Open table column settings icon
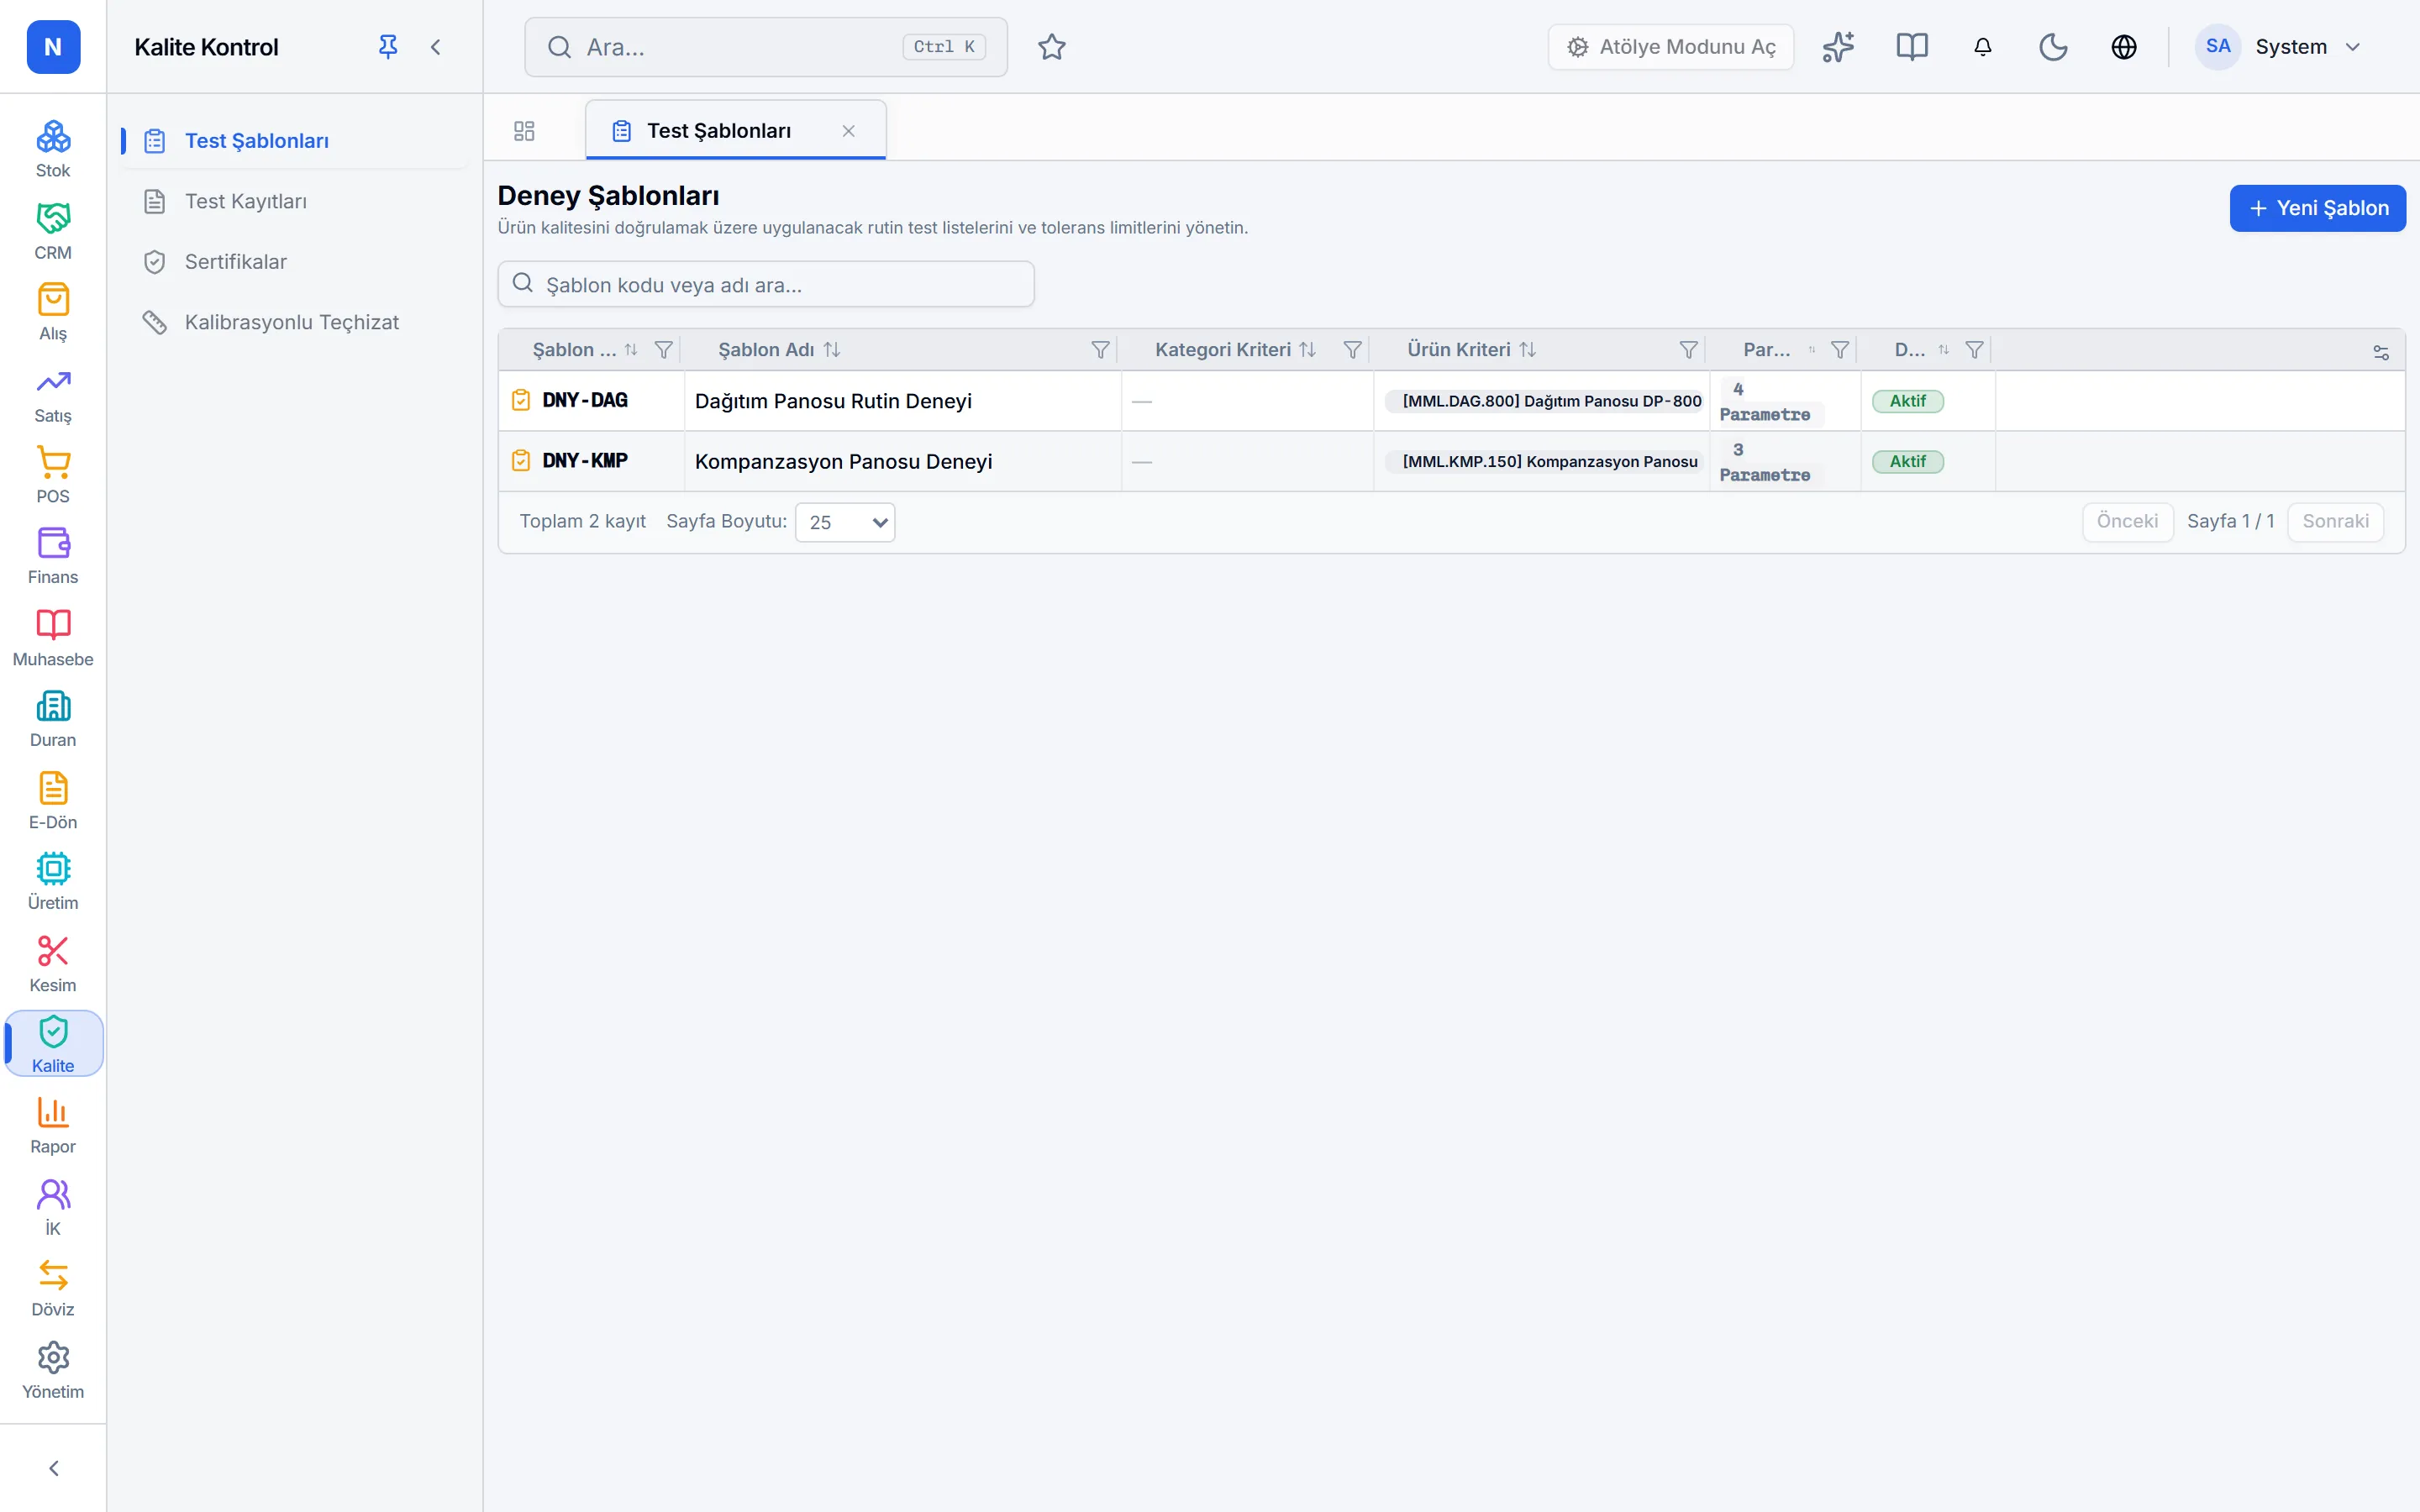This screenshot has width=2420, height=1512. pyautogui.click(x=2380, y=351)
